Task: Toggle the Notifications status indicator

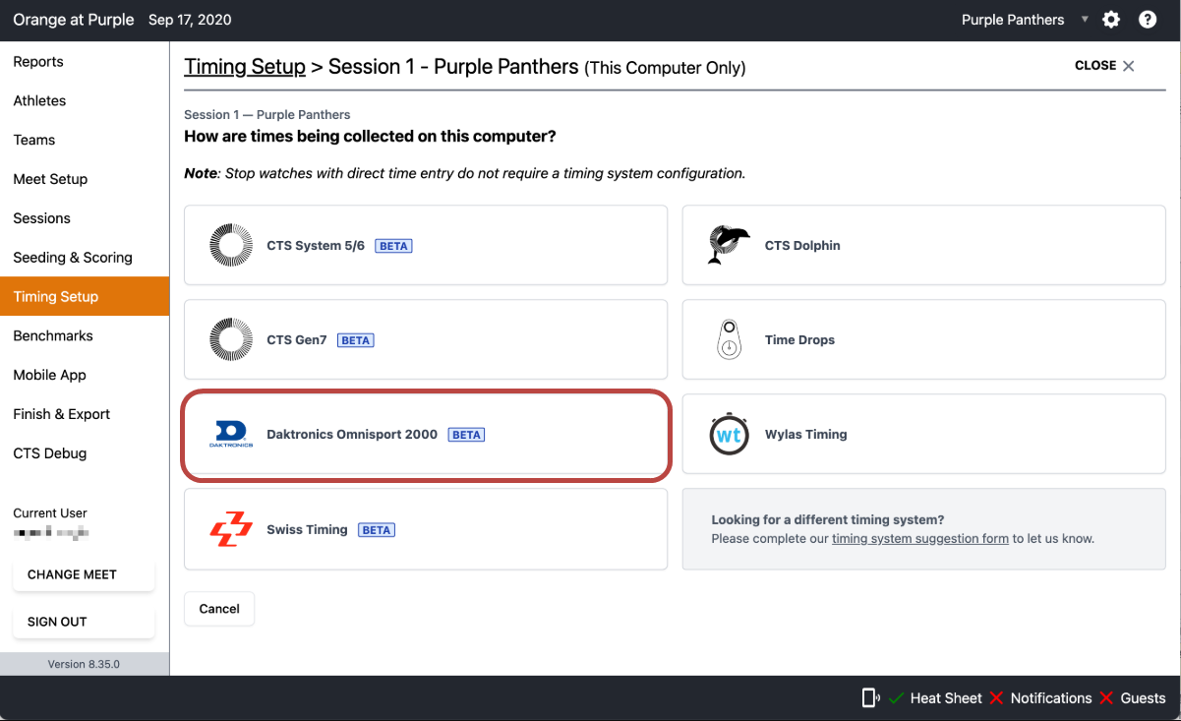Action: pos(1040,698)
